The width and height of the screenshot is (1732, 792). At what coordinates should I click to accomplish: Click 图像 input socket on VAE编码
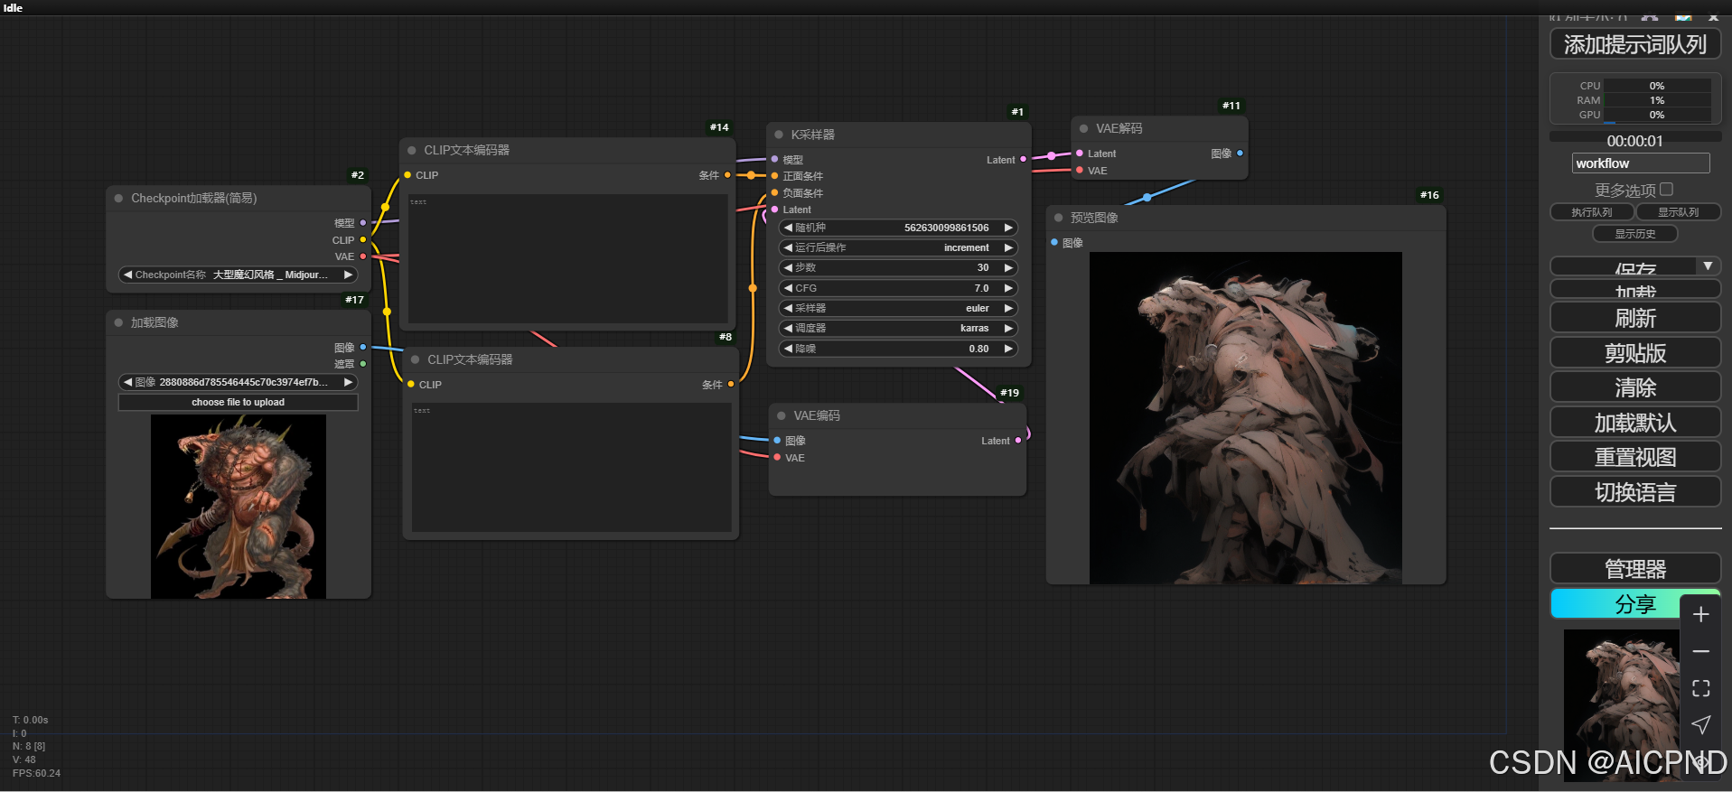[777, 441]
